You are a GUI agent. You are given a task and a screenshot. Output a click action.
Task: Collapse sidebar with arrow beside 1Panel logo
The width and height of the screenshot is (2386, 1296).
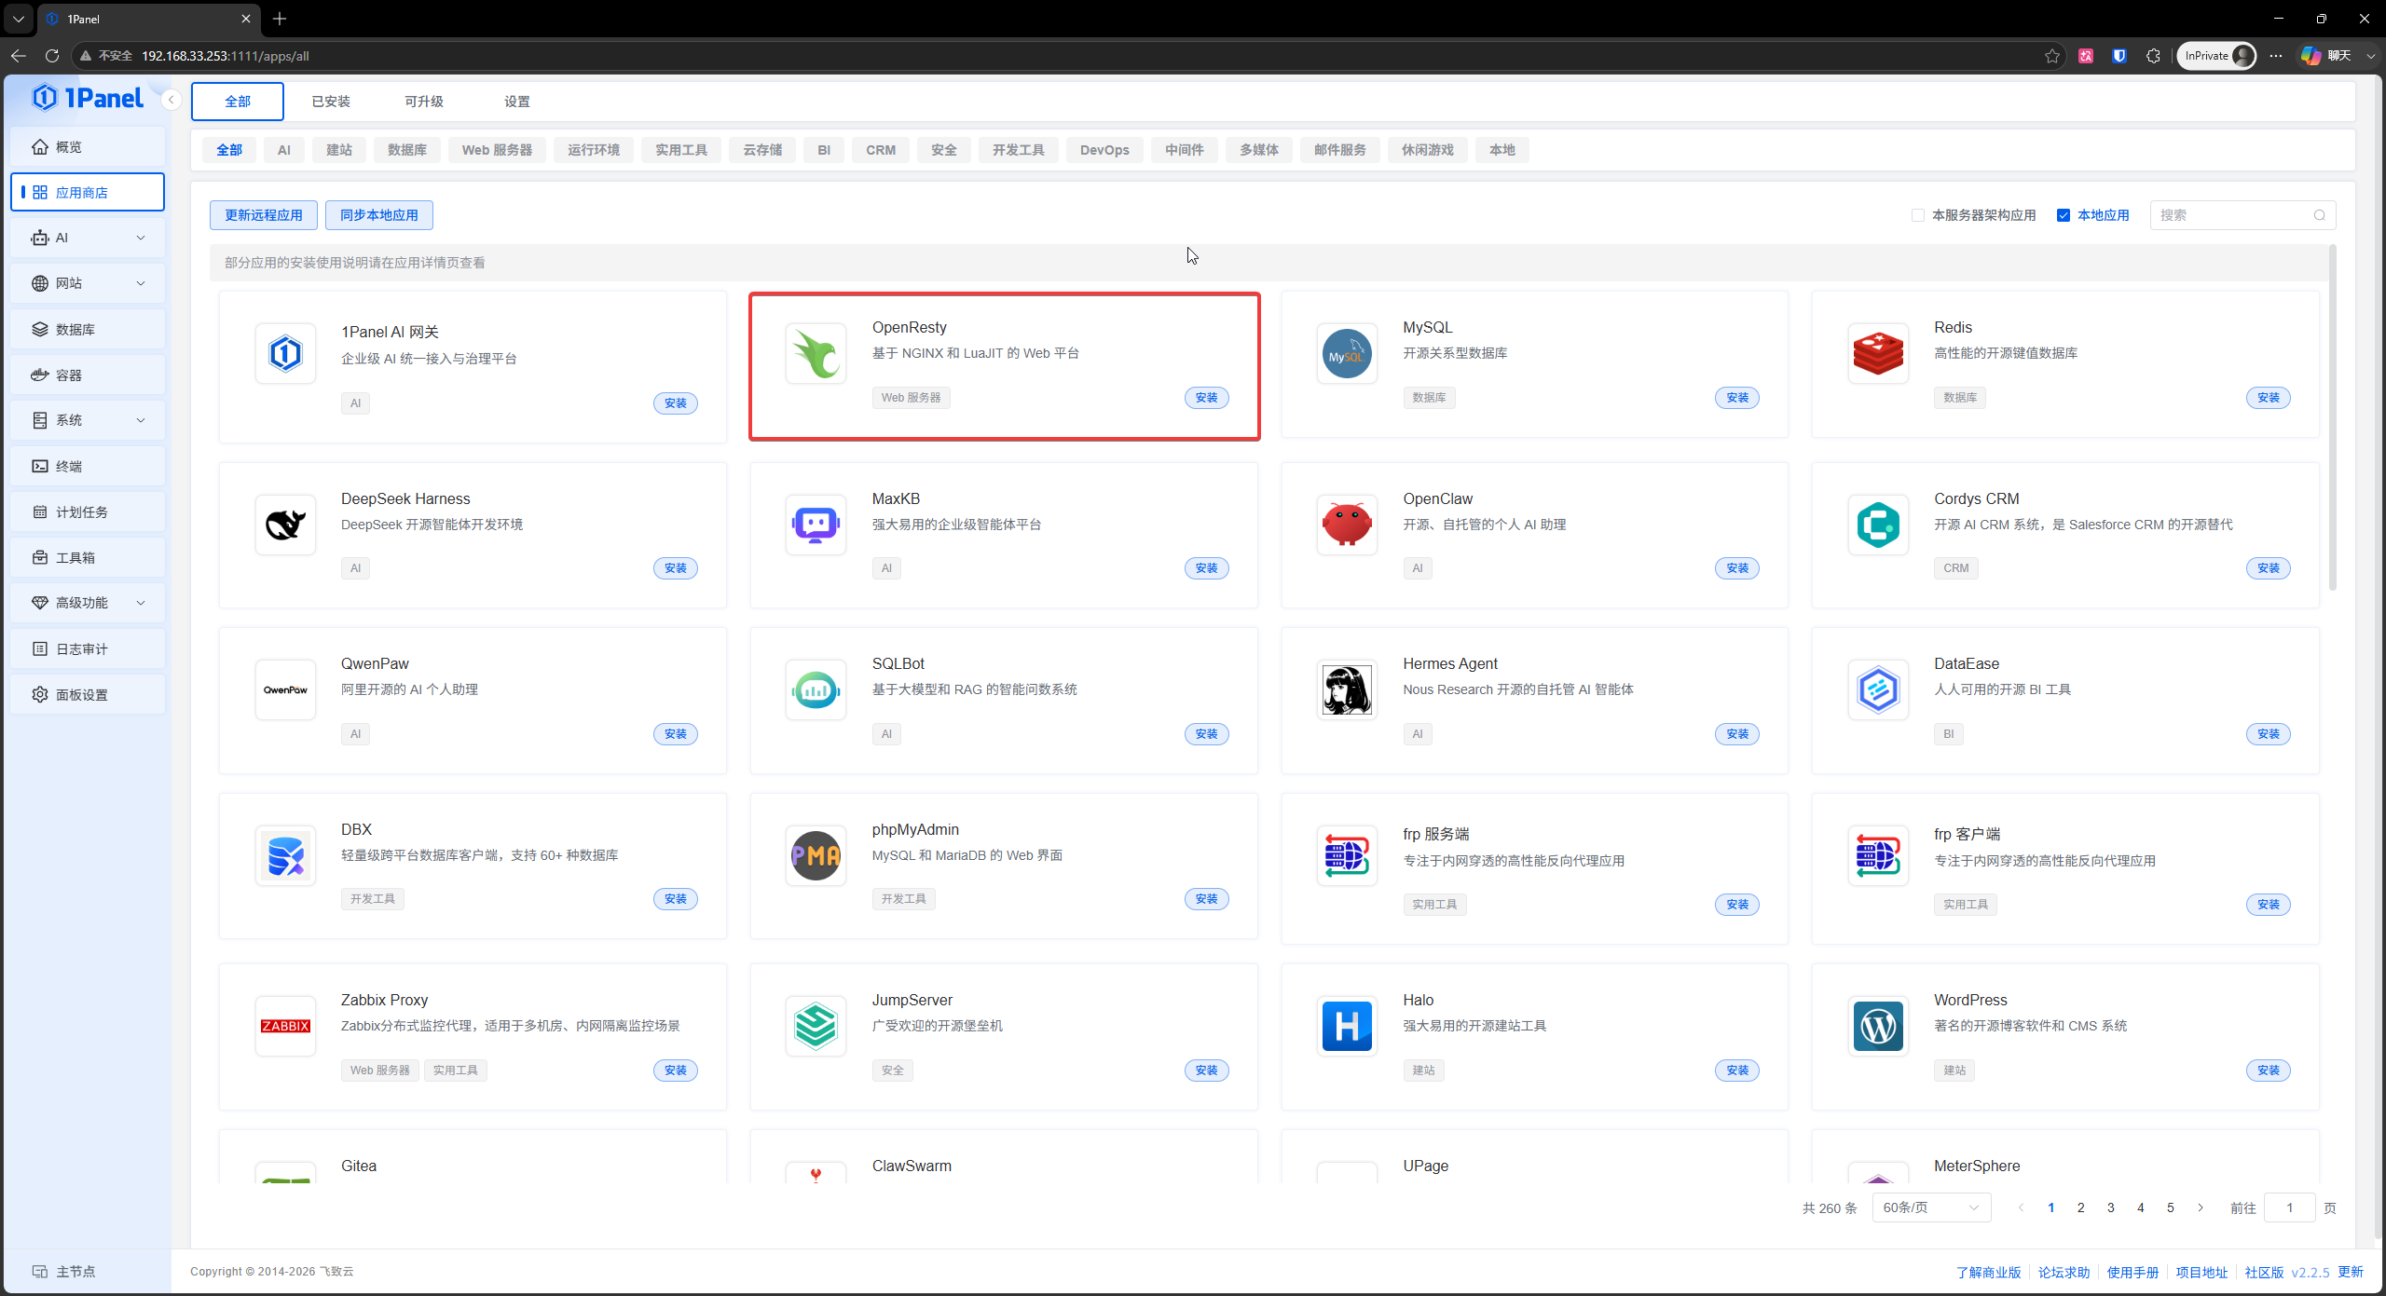(x=171, y=100)
